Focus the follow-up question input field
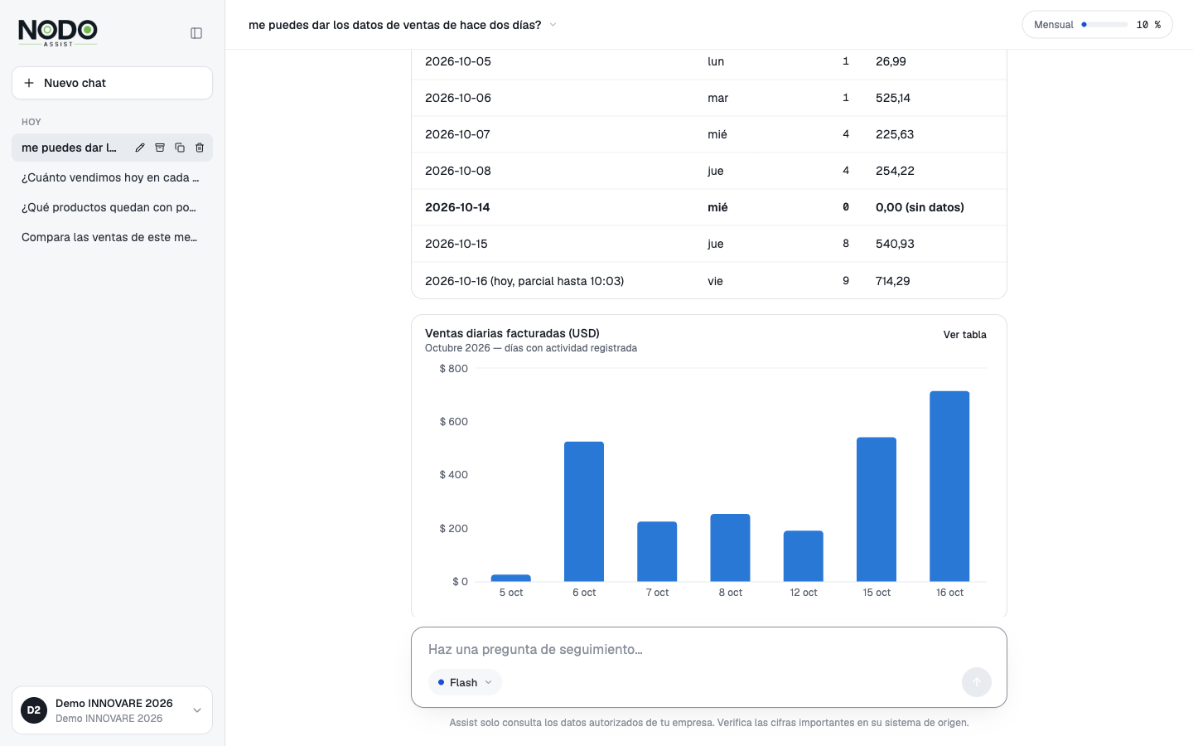Screen dimensions: 1193x746 tap(708, 649)
